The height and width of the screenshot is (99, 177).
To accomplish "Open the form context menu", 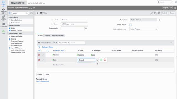I will coord(41,13).
